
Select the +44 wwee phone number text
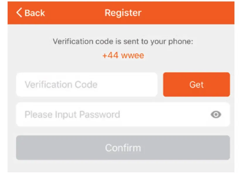click(x=123, y=55)
